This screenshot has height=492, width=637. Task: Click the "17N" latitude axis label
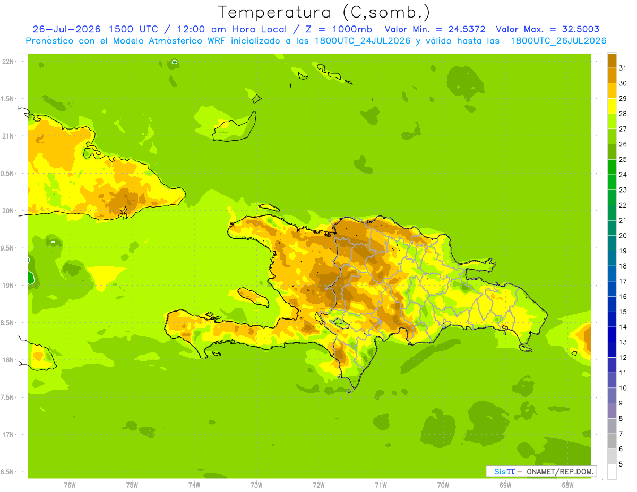[7, 435]
